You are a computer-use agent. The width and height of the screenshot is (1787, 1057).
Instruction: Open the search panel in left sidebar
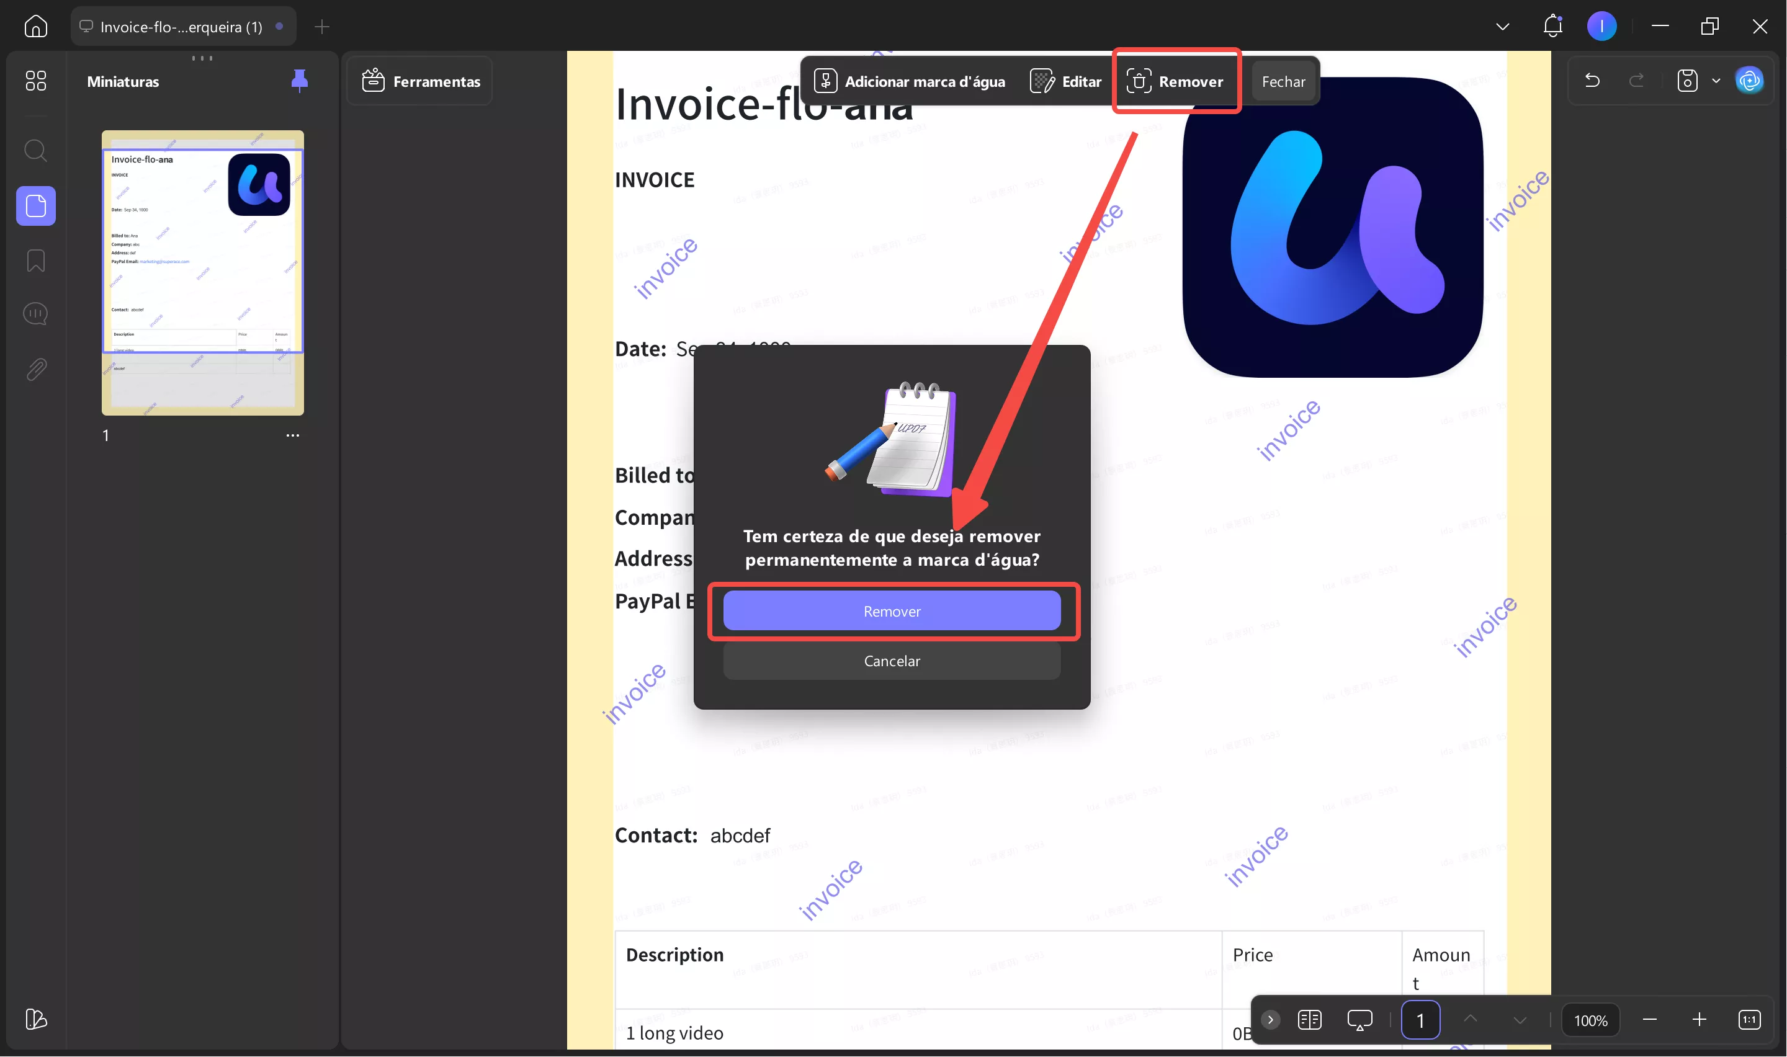pos(35,151)
